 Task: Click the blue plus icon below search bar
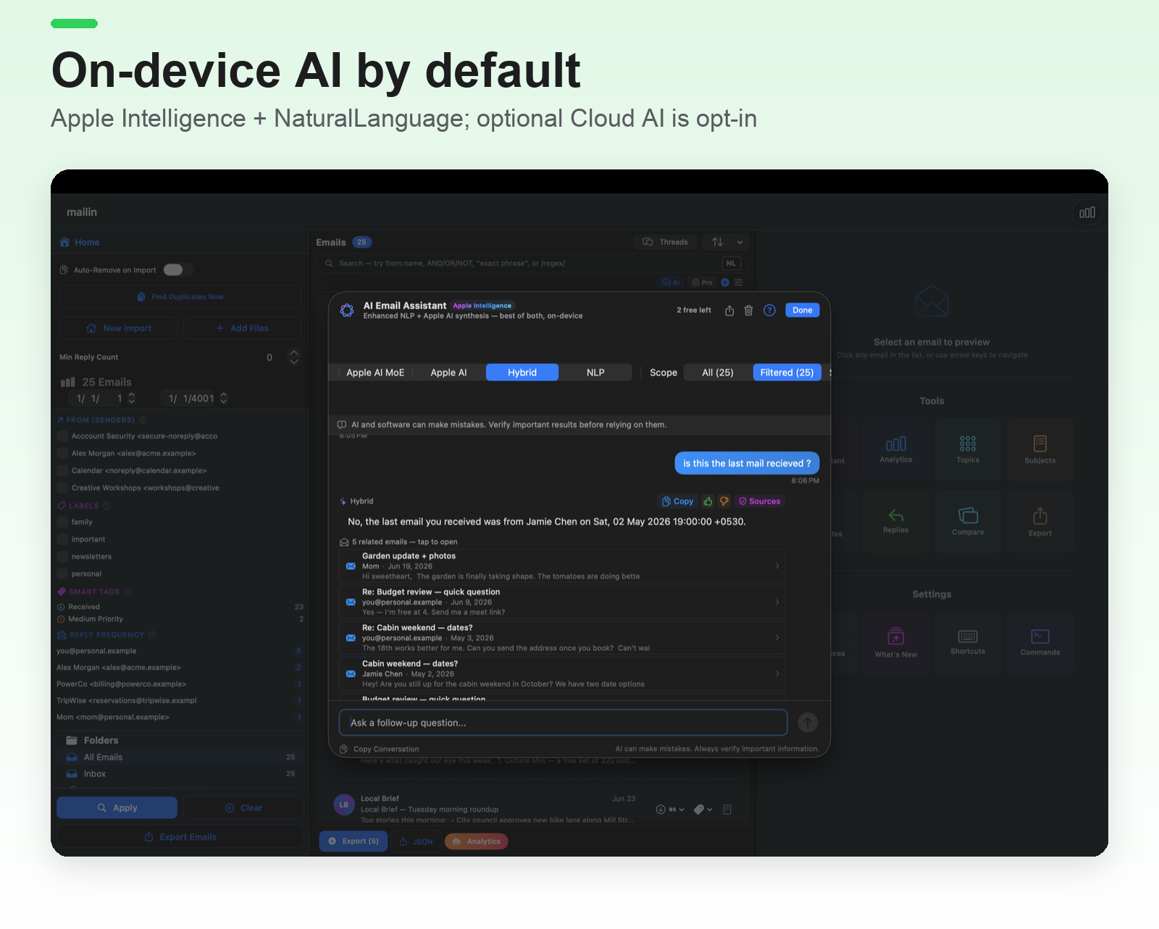click(725, 282)
